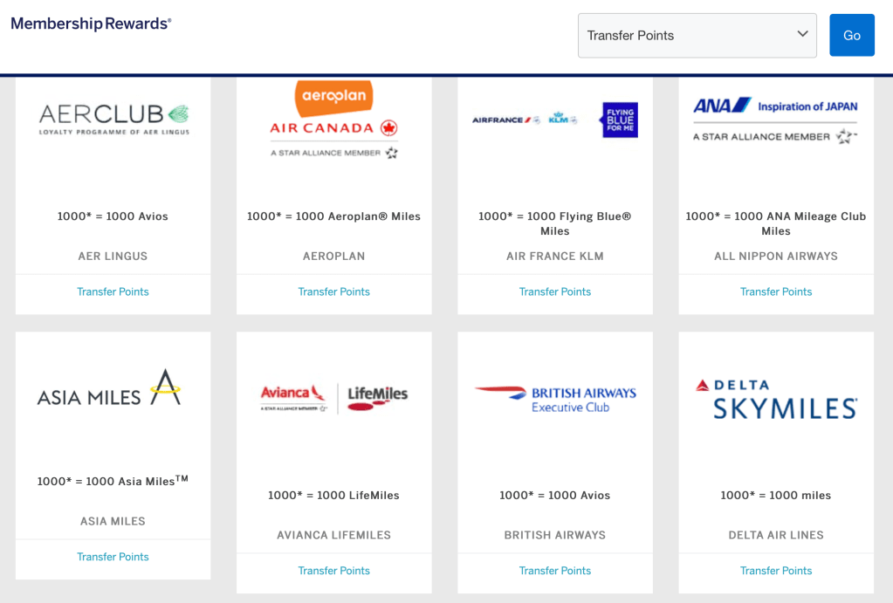Open the Membership Rewards home link
The height and width of the screenshot is (603, 893).
coord(91,24)
